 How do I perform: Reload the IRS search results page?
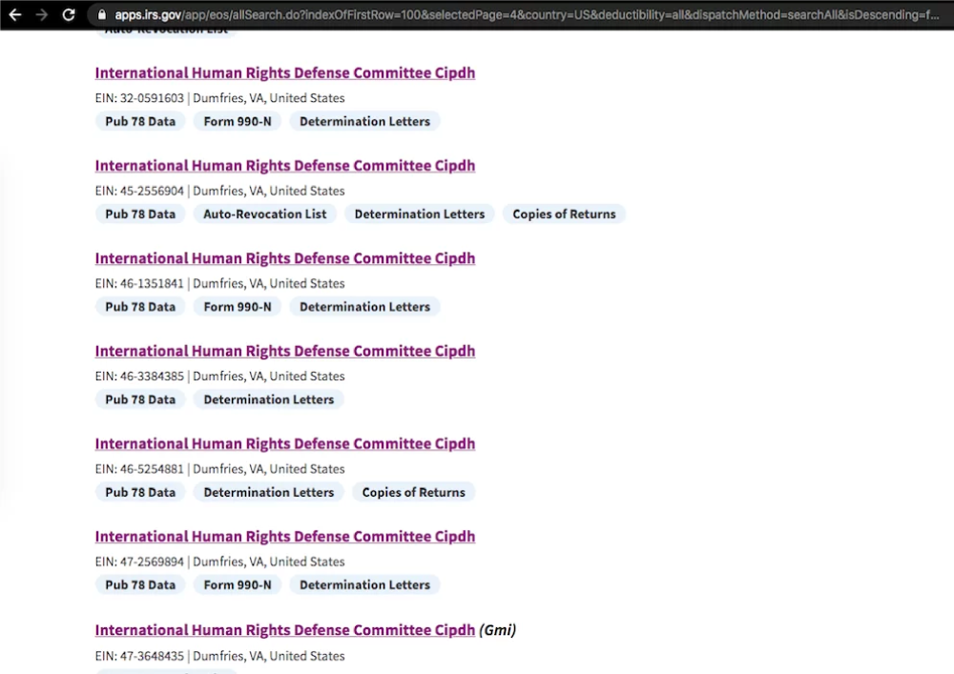68,14
